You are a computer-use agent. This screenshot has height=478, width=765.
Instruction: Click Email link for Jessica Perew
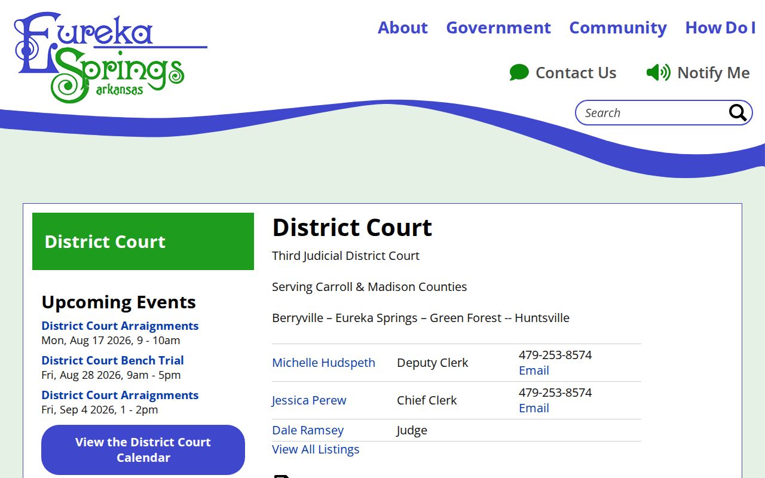pyautogui.click(x=534, y=408)
